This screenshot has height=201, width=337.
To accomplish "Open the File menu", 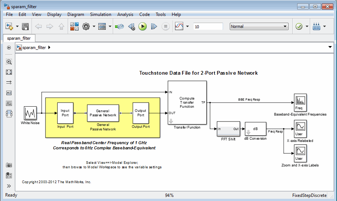I will pos(9,14).
